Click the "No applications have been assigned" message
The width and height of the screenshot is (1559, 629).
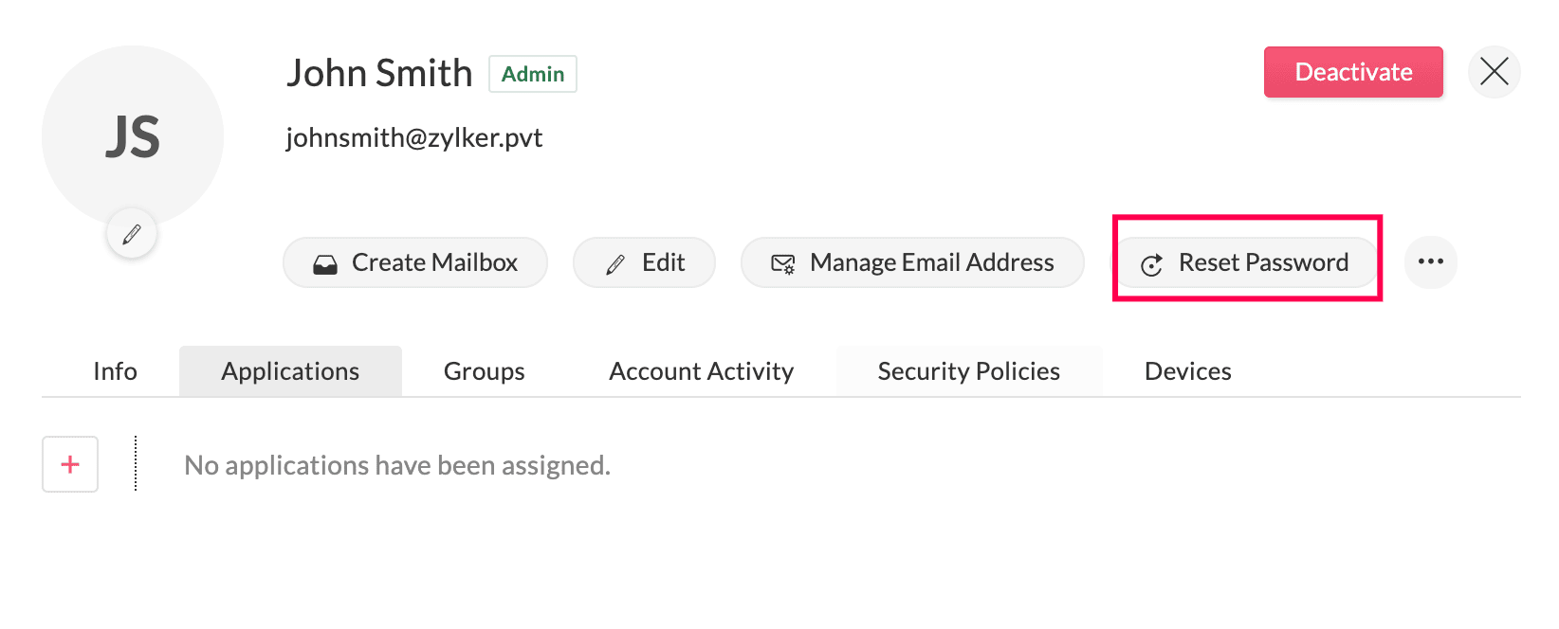coord(397,465)
